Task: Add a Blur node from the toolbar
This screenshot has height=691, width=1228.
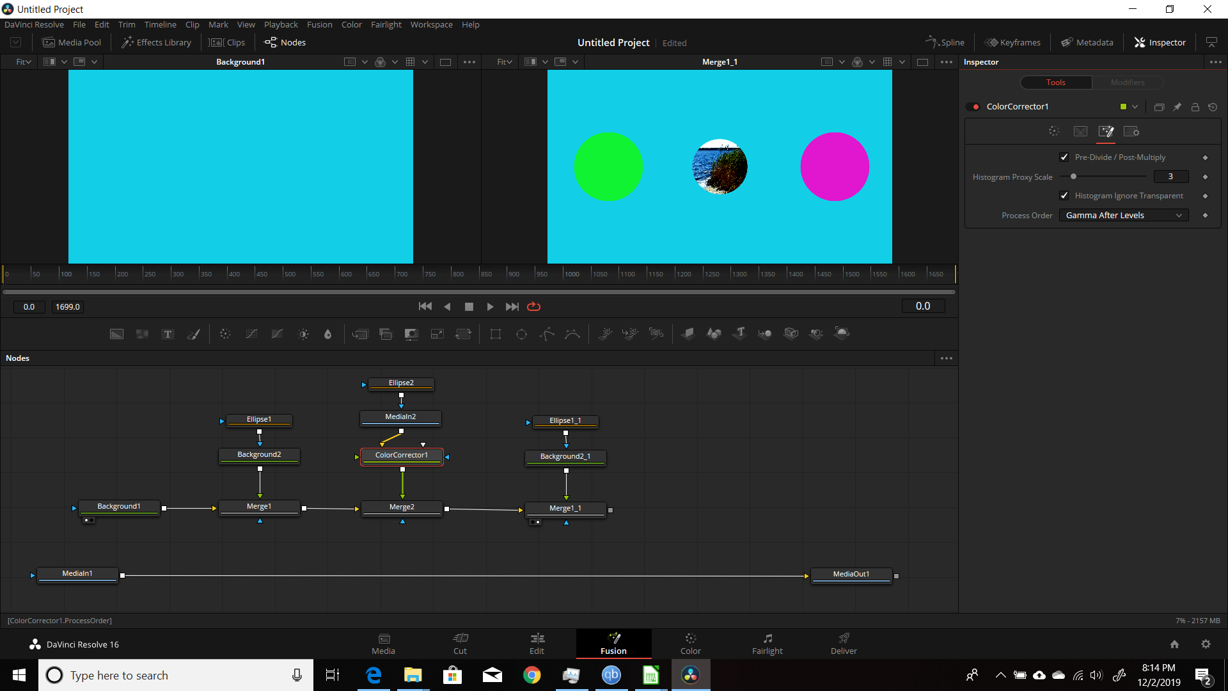Action: (x=328, y=334)
